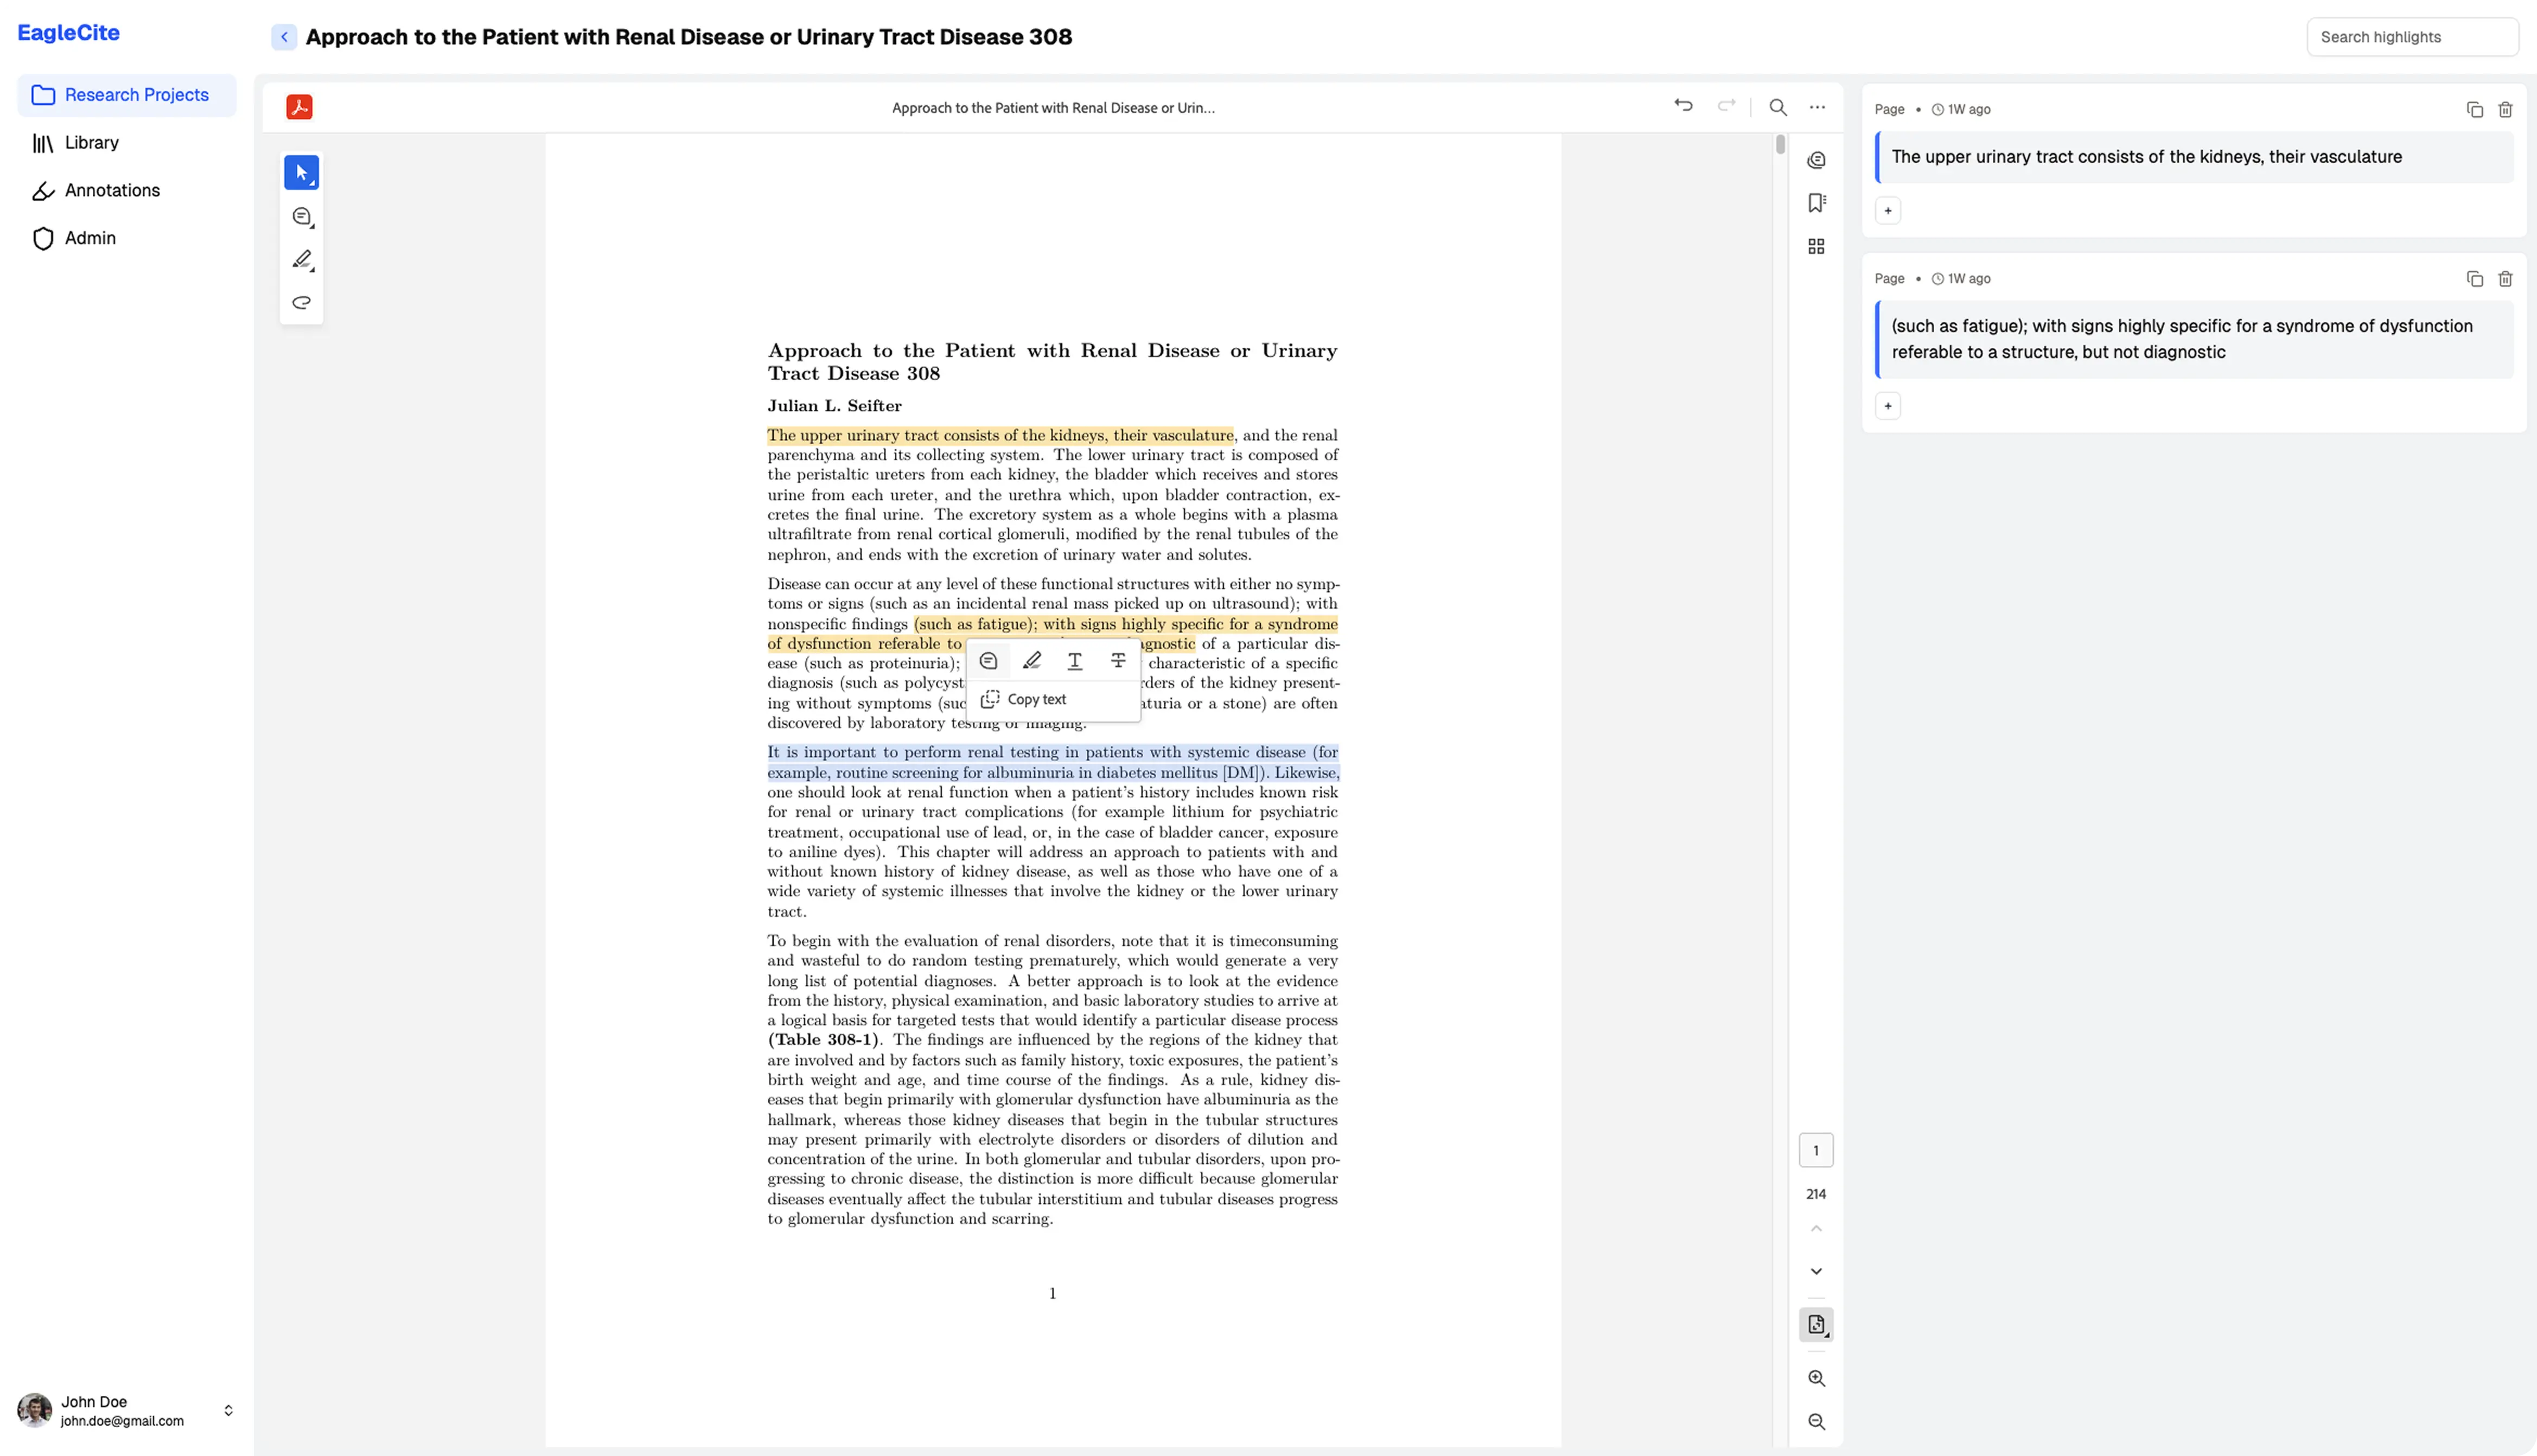The width and height of the screenshot is (2537, 1456).
Task: Select the lasso eraser tool
Action: point(301,303)
